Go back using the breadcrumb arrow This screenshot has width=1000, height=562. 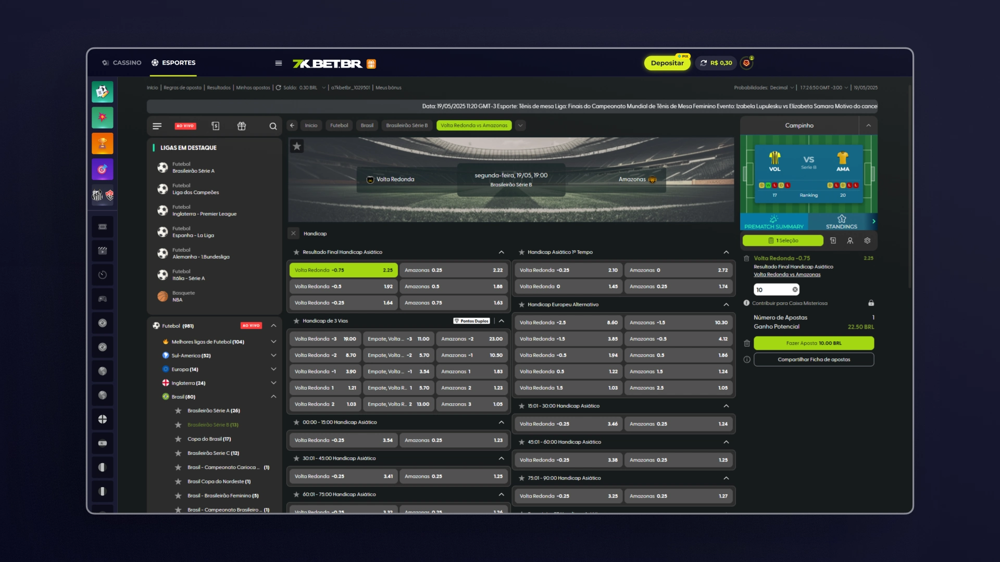point(292,125)
